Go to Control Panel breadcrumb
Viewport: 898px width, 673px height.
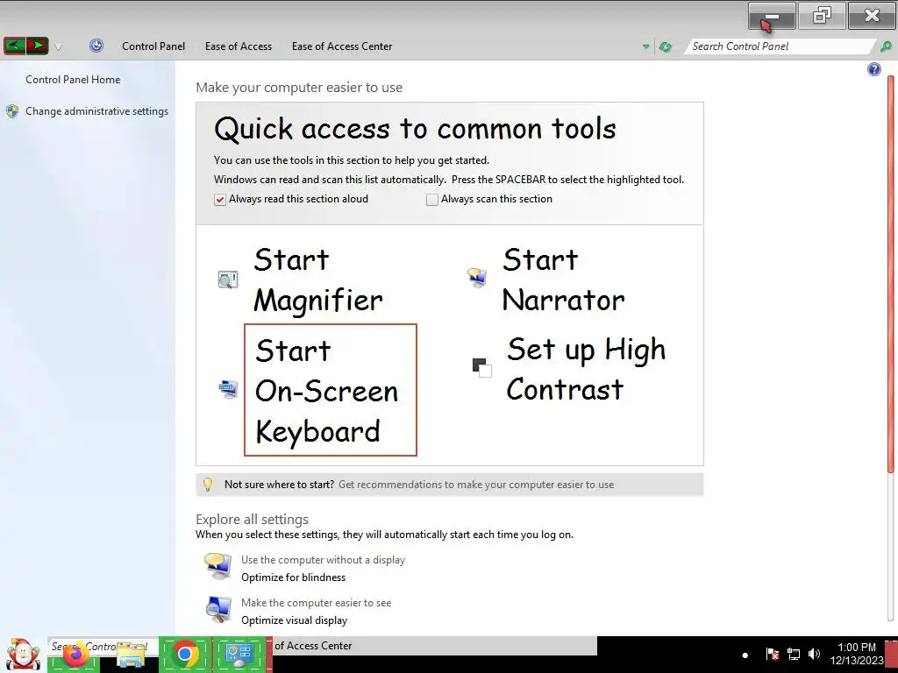point(153,46)
